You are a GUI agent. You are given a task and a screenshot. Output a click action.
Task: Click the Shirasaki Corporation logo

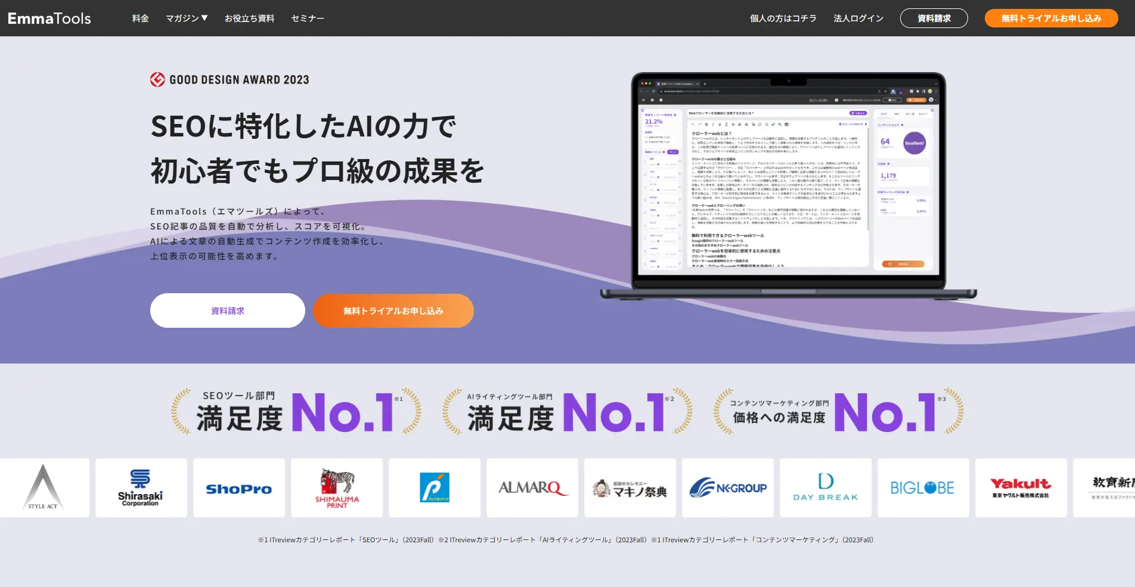tap(141, 487)
